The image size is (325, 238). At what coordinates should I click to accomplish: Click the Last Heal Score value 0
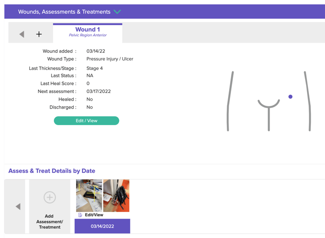(x=88, y=84)
